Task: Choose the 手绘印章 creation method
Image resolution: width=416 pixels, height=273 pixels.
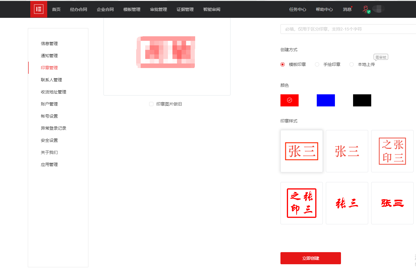Action: [317, 64]
